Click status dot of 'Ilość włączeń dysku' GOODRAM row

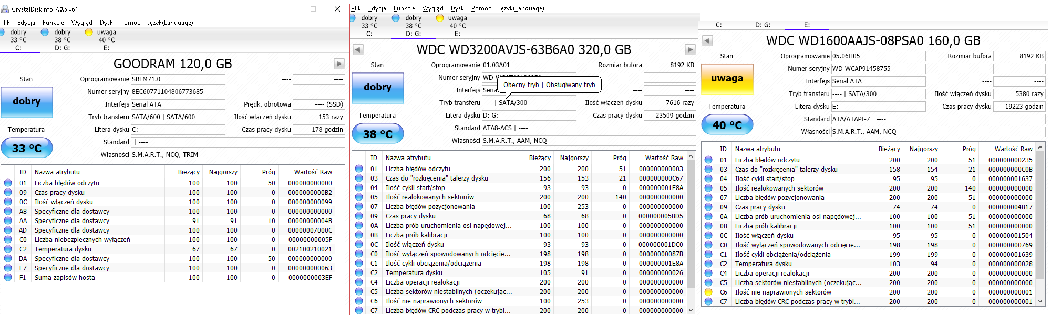(8, 202)
